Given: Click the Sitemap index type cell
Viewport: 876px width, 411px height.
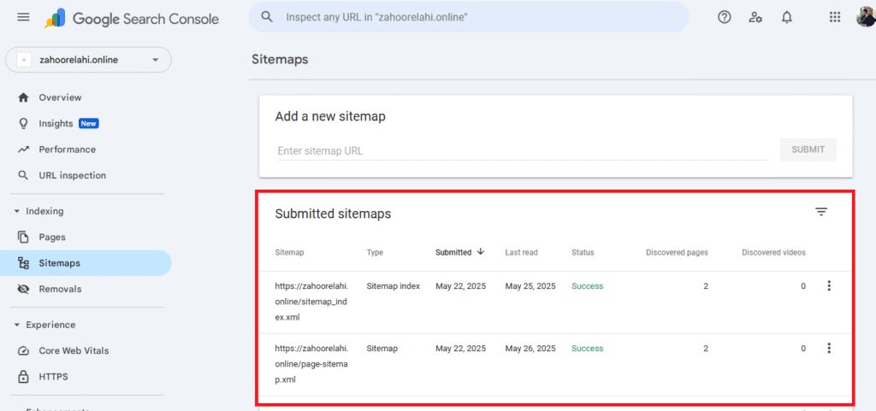Looking at the screenshot, I should pos(394,286).
